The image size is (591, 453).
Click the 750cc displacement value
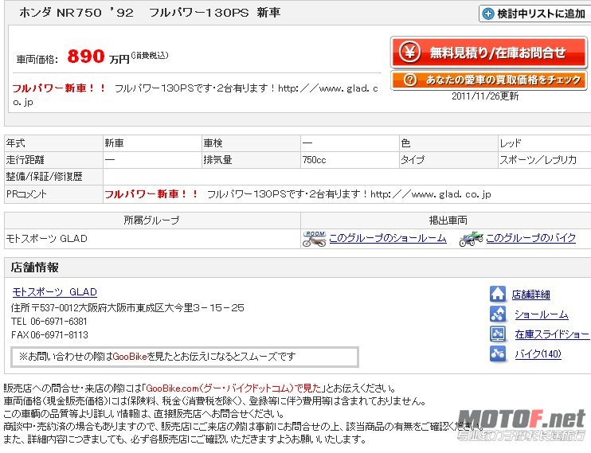pos(314,160)
